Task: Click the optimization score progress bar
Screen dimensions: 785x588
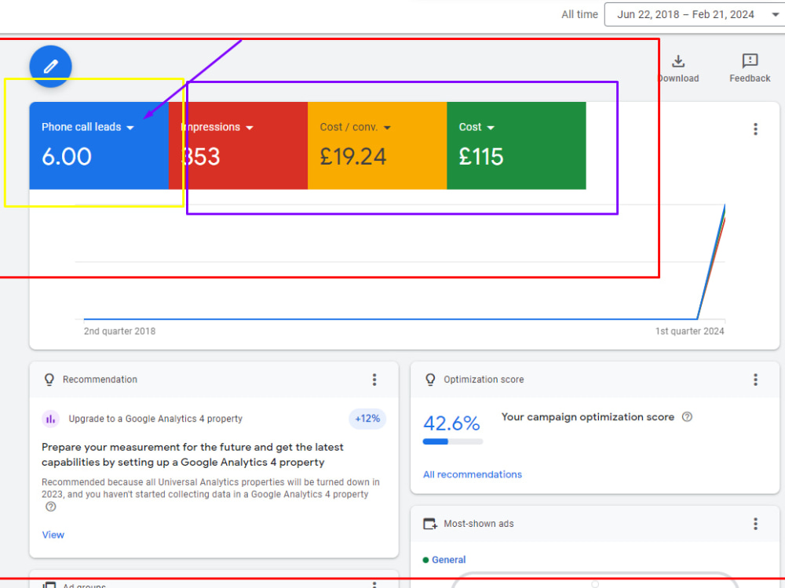Action: (453, 441)
